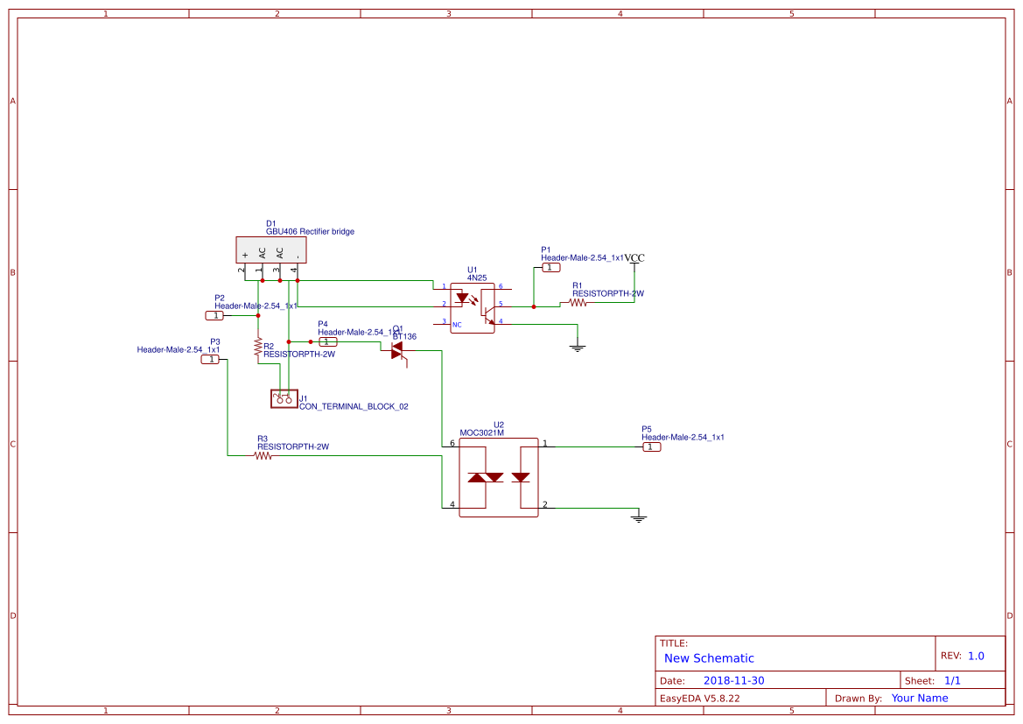Pick the Q1 BT136 triac symbol
Screen dimensions: 1023x724
click(x=399, y=353)
